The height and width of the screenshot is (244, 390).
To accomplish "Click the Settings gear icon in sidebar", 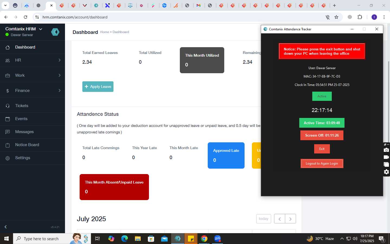I will 8,158.
